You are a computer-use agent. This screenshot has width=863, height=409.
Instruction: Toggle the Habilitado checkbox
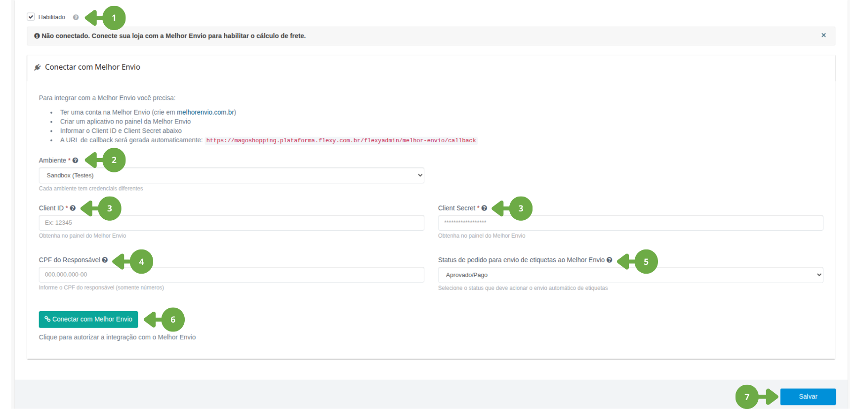31,17
